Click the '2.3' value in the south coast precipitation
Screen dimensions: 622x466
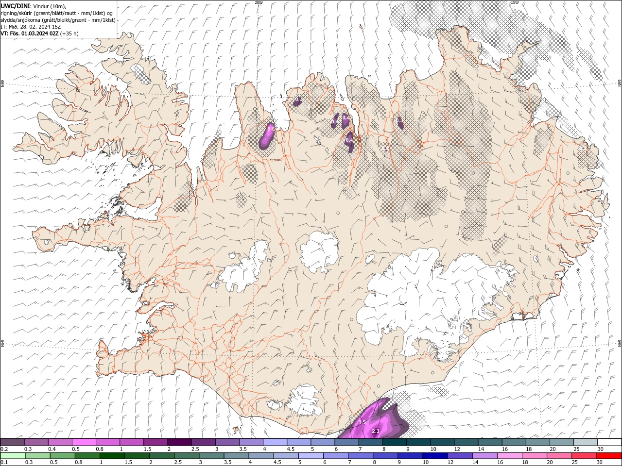click(375, 431)
